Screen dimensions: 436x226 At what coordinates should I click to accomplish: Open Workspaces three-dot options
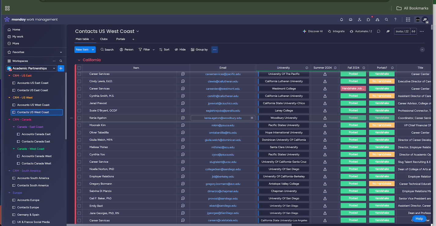pyautogui.click(x=54, y=61)
